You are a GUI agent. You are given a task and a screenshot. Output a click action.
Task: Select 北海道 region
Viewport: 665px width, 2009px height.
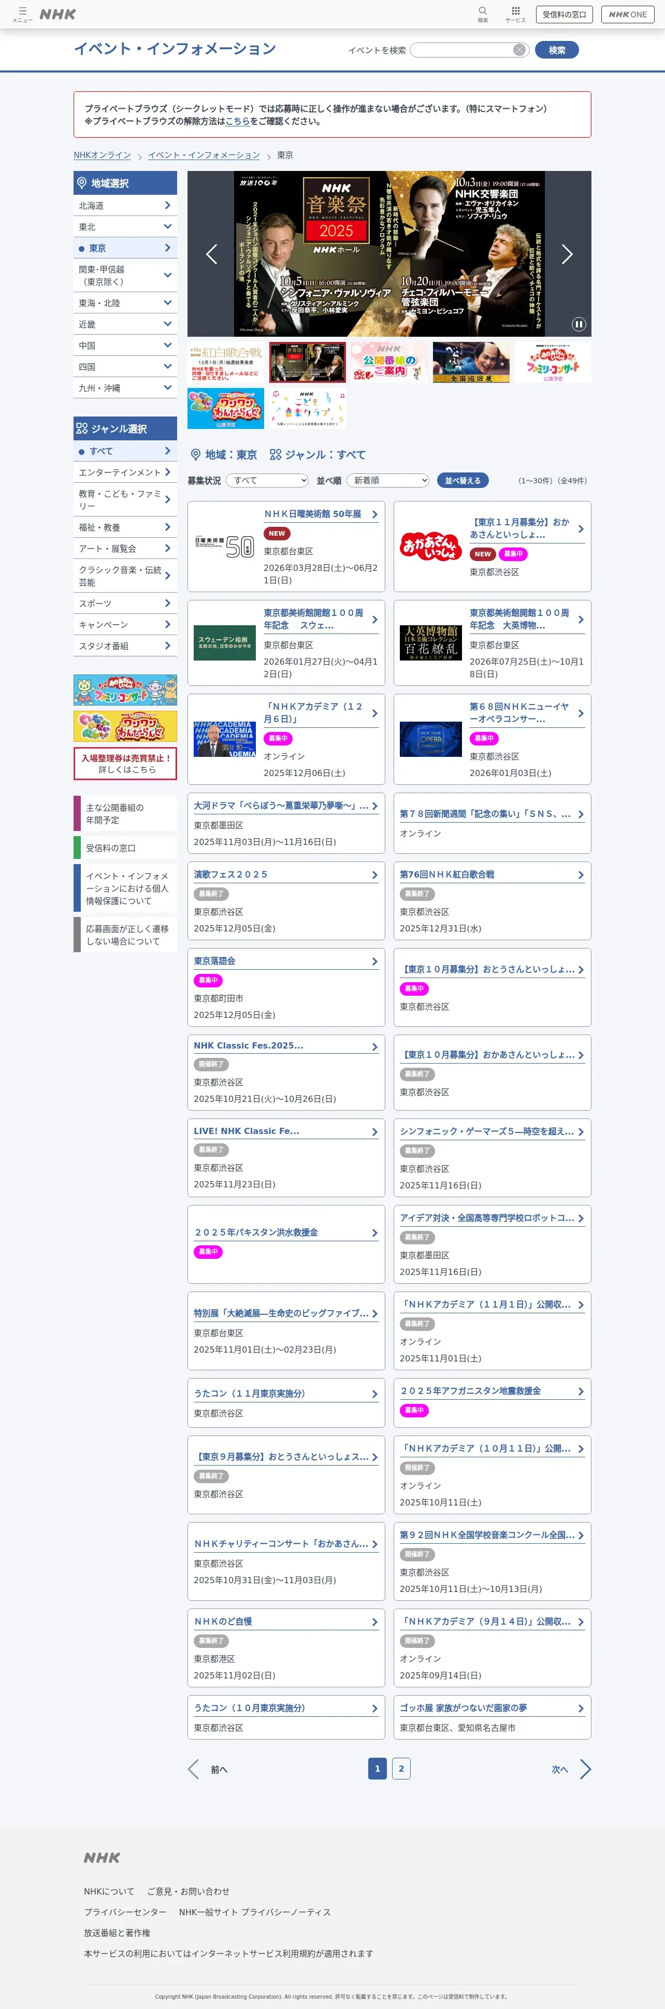pos(125,205)
